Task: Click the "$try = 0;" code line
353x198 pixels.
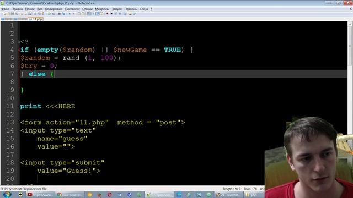Action: click(x=39, y=66)
